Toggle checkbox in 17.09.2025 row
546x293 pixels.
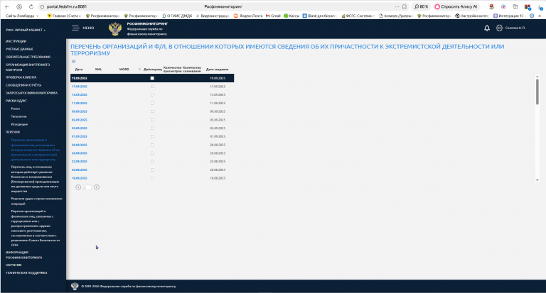tap(152, 87)
